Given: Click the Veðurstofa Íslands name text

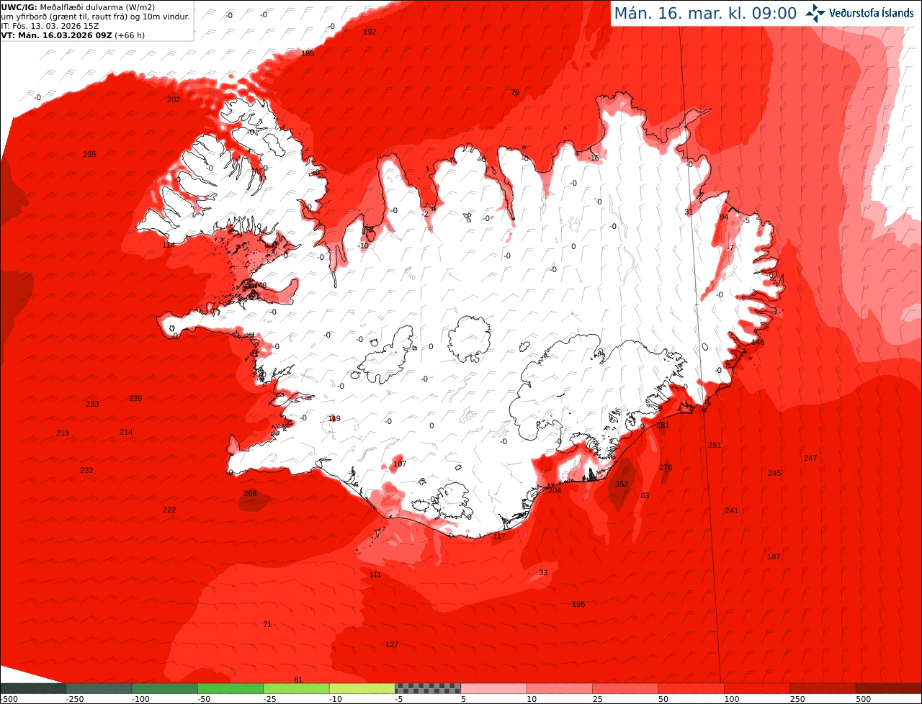Looking at the screenshot, I should [x=872, y=13].
